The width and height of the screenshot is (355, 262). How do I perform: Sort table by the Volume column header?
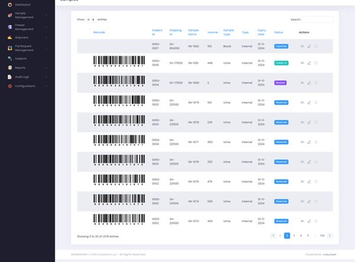[213, 32]
